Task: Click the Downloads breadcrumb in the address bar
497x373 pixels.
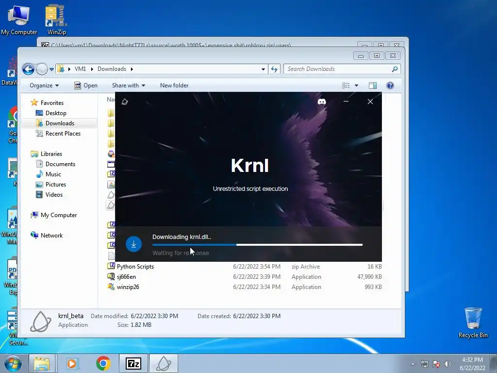Action: click(112, 69)
